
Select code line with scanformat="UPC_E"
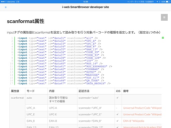(x=59, y=44)
